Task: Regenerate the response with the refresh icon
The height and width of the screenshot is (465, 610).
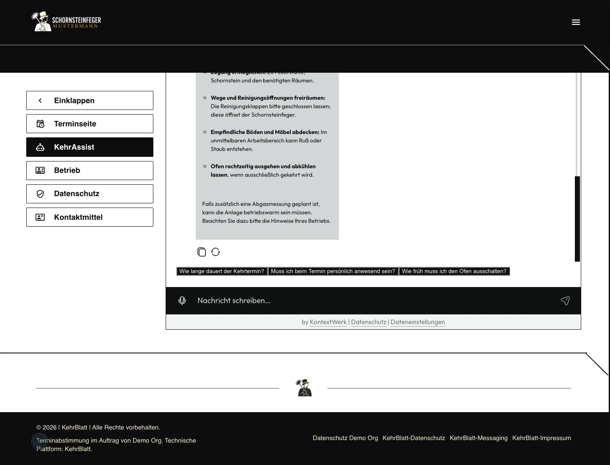Action: [x=216, y=252]
